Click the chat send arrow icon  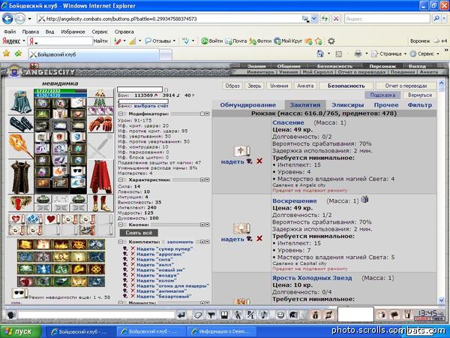click(181, 315)
